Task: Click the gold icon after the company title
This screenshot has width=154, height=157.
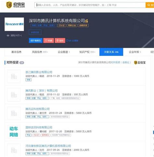Action: pyautogui.click(x=86, y=21)
